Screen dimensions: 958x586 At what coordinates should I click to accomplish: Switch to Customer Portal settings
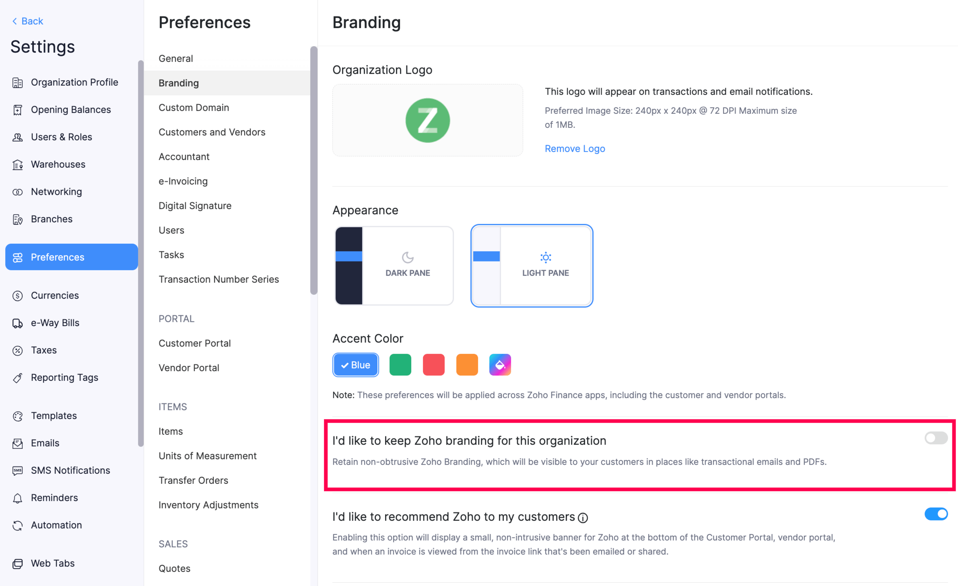[x=195, y=343]
